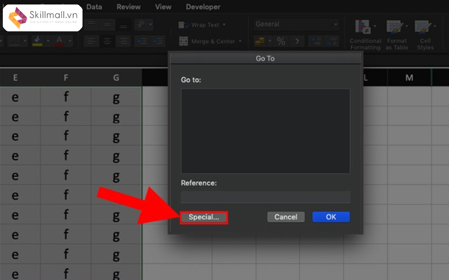Viewport: 449px width, 280px height.
Task: Expand the Cell Styles dropdown arrow
Action: pos(434,26)
